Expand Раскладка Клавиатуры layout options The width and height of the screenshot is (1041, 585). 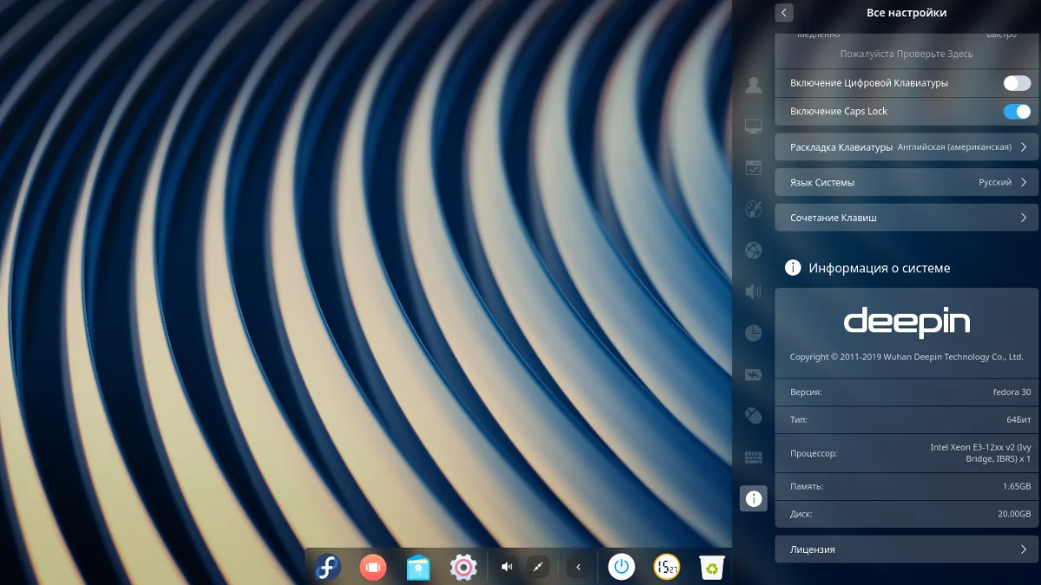tap(906, 147)
